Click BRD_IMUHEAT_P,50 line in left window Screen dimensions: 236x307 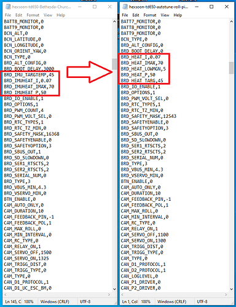click(x=25, y=93)
